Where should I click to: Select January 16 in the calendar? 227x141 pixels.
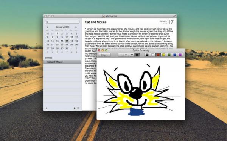[62, 41]
